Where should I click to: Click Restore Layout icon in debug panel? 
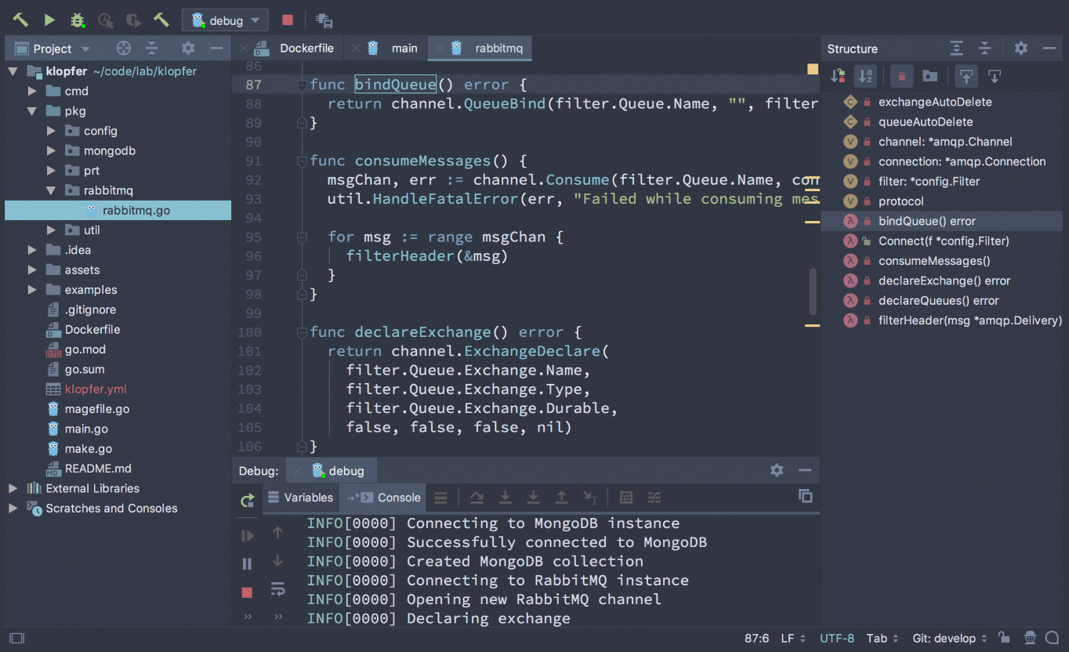pos(805,496)
